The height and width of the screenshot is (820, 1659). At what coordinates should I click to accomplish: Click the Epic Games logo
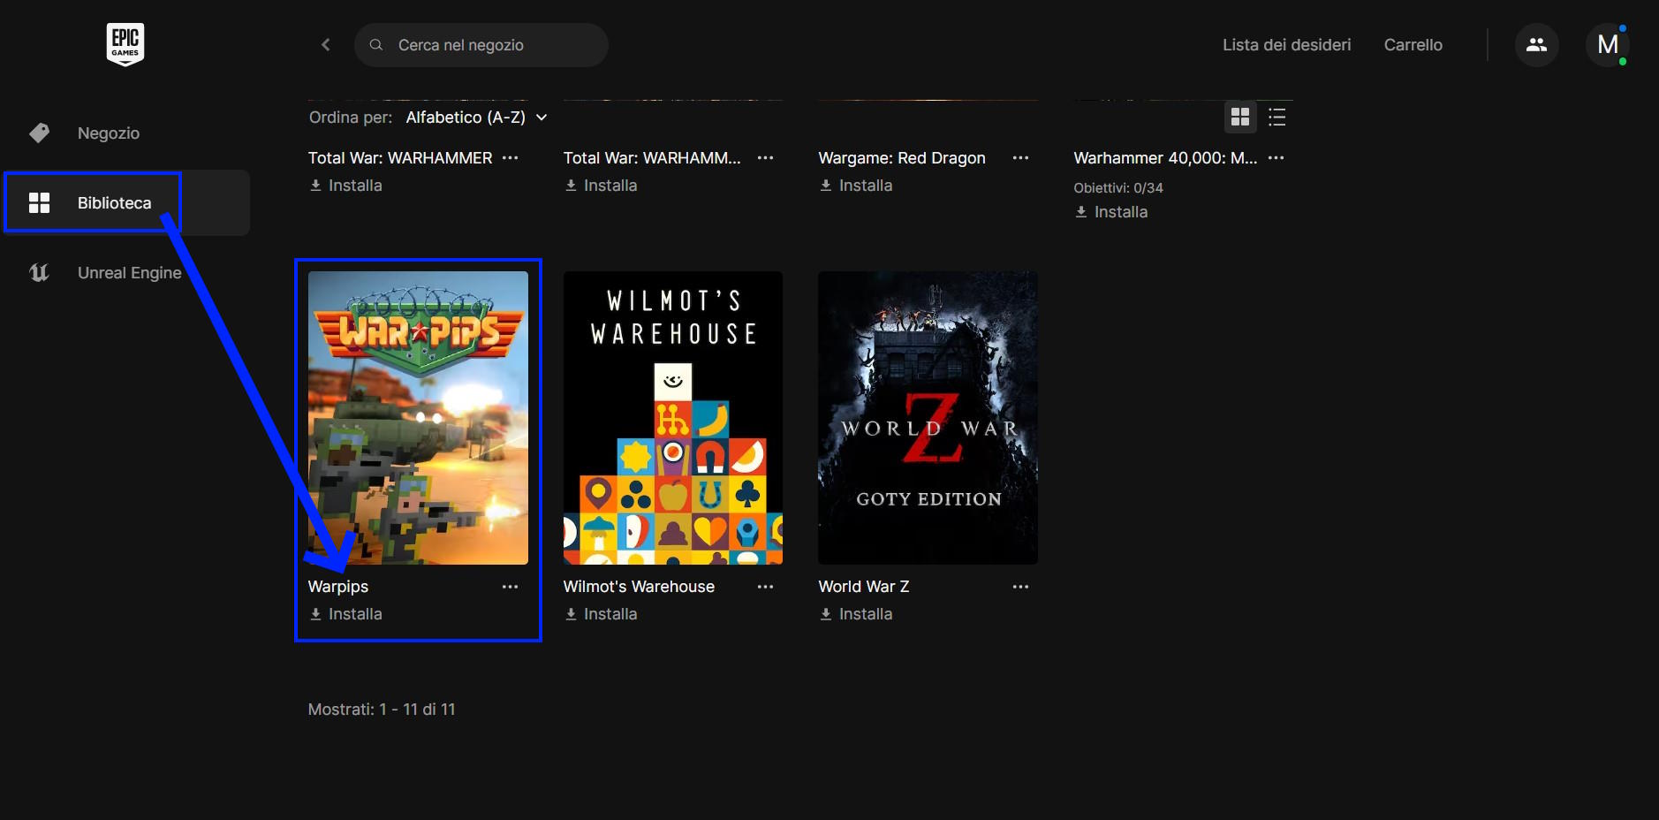coord(125,44)
